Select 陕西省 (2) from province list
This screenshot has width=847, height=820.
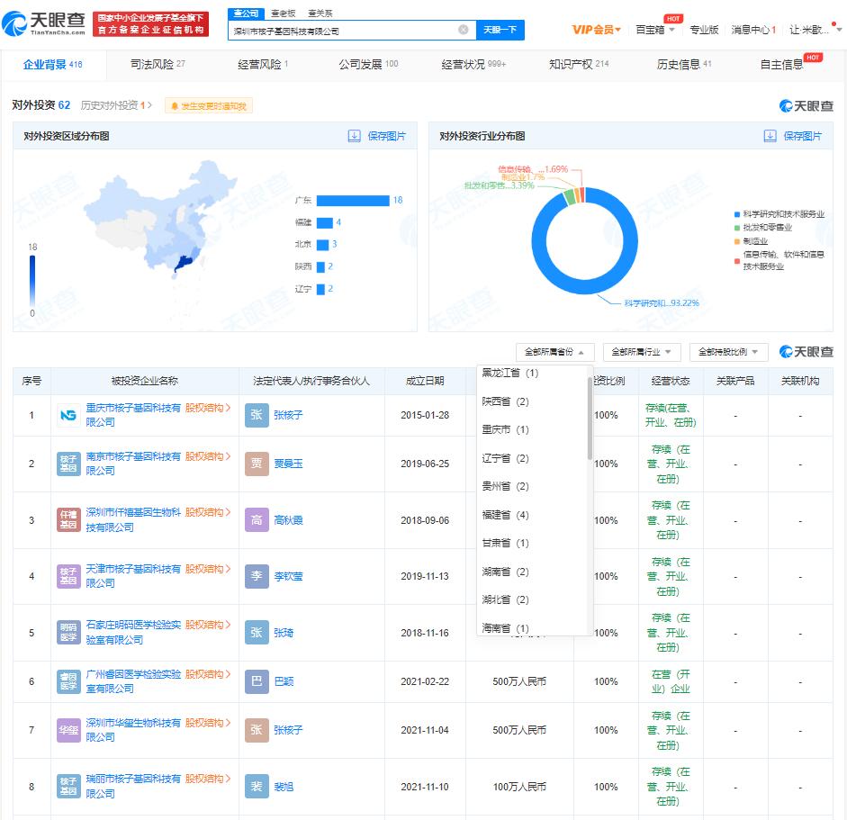(x=505, y=401)
